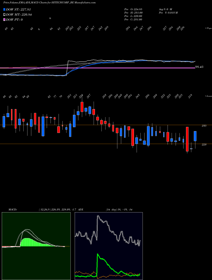Click the magenta DOW PT legend swatch
Screen dimensions: 212x280
(x=4, y=20)
